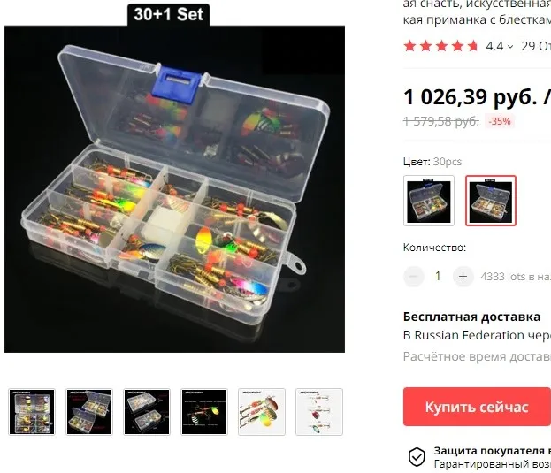Increase quantity with the plus button
The height and width of the screenshot is (473, 551).
(463, 277)
